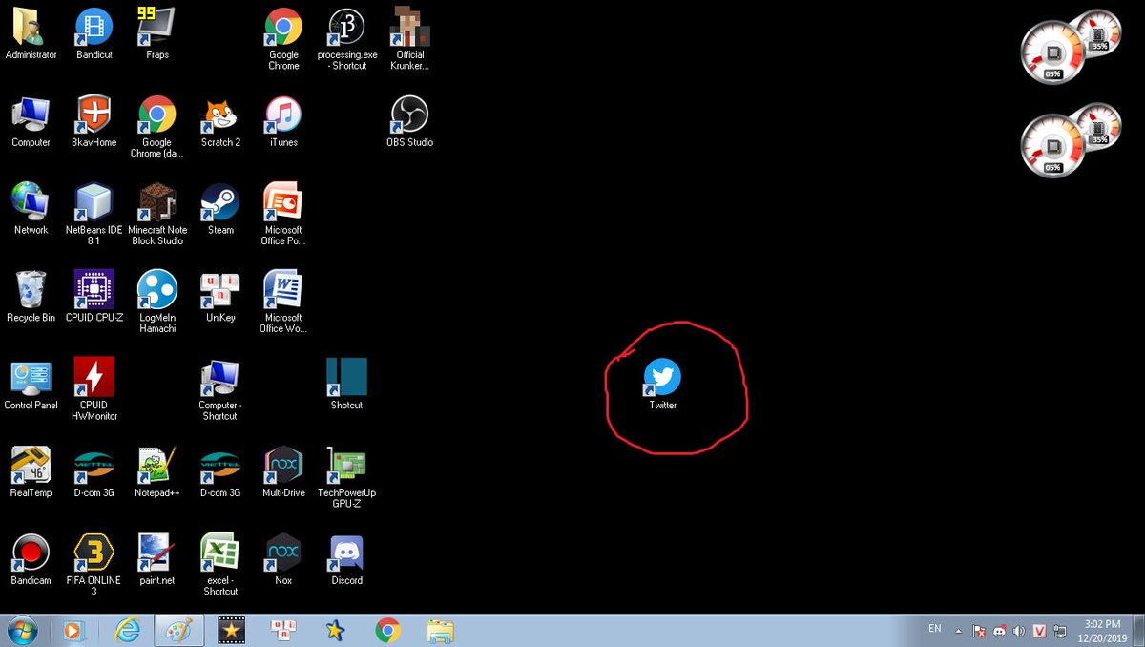Toggle the UniKey V input mode tray icon
1145x647 pixels.
(x=1040, y=631)
